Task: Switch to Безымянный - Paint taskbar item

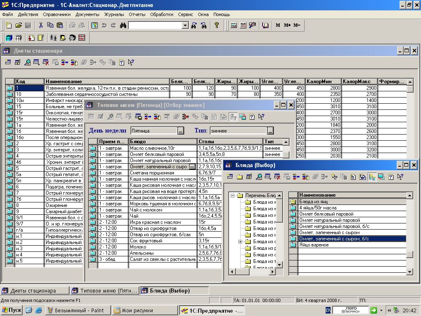Action: (78, 310)
